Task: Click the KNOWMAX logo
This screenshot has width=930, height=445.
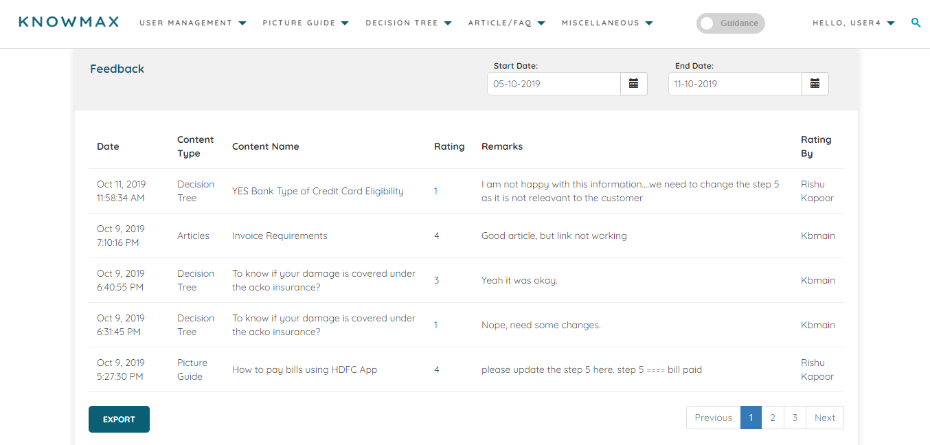Action: point(69,22)
